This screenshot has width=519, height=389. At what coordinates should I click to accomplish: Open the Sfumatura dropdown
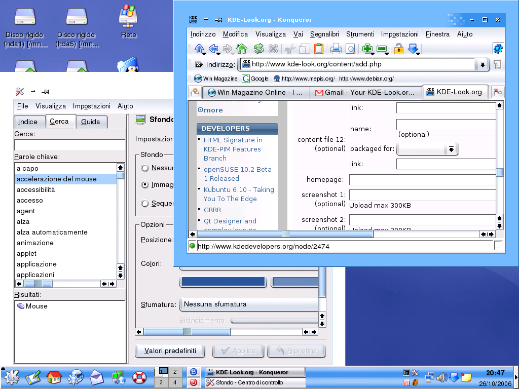coord(249,304)
